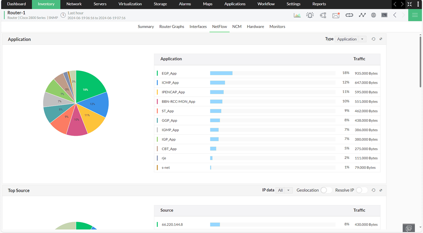Click the Router-1 device title

[16, 13]
